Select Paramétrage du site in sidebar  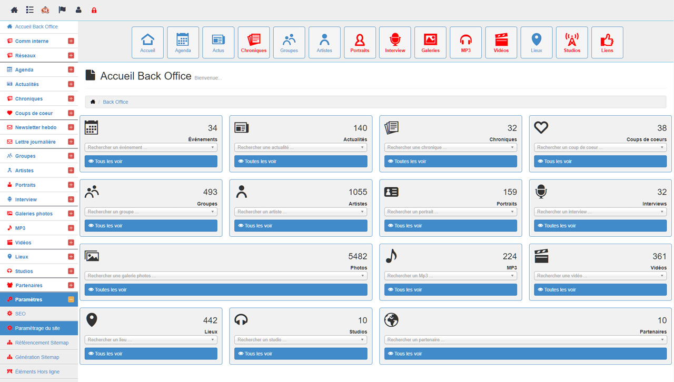click(37, 328)
